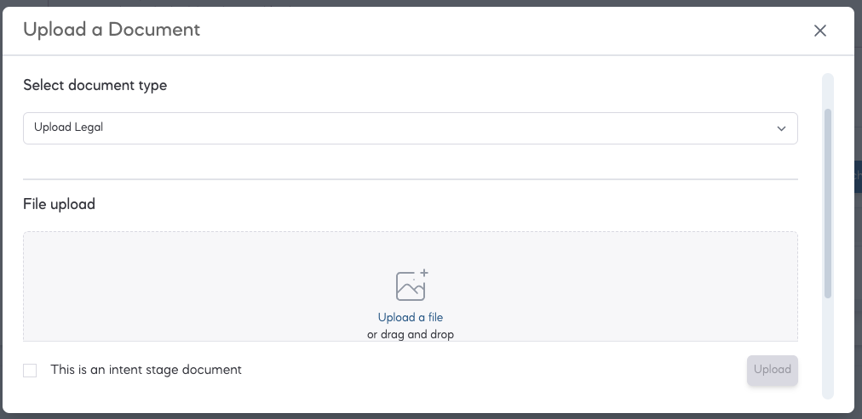
Task: Check the intent stage document checkbox
Action: (30, 371)
